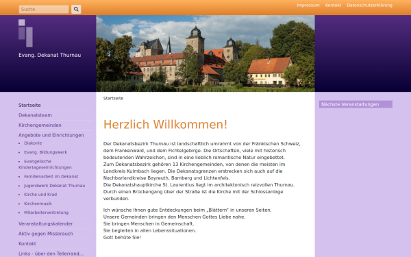Open the top-bar Kontakt link
Viewport: 411px width, 257px height.
pyautogui.click(x=333, y=5)
